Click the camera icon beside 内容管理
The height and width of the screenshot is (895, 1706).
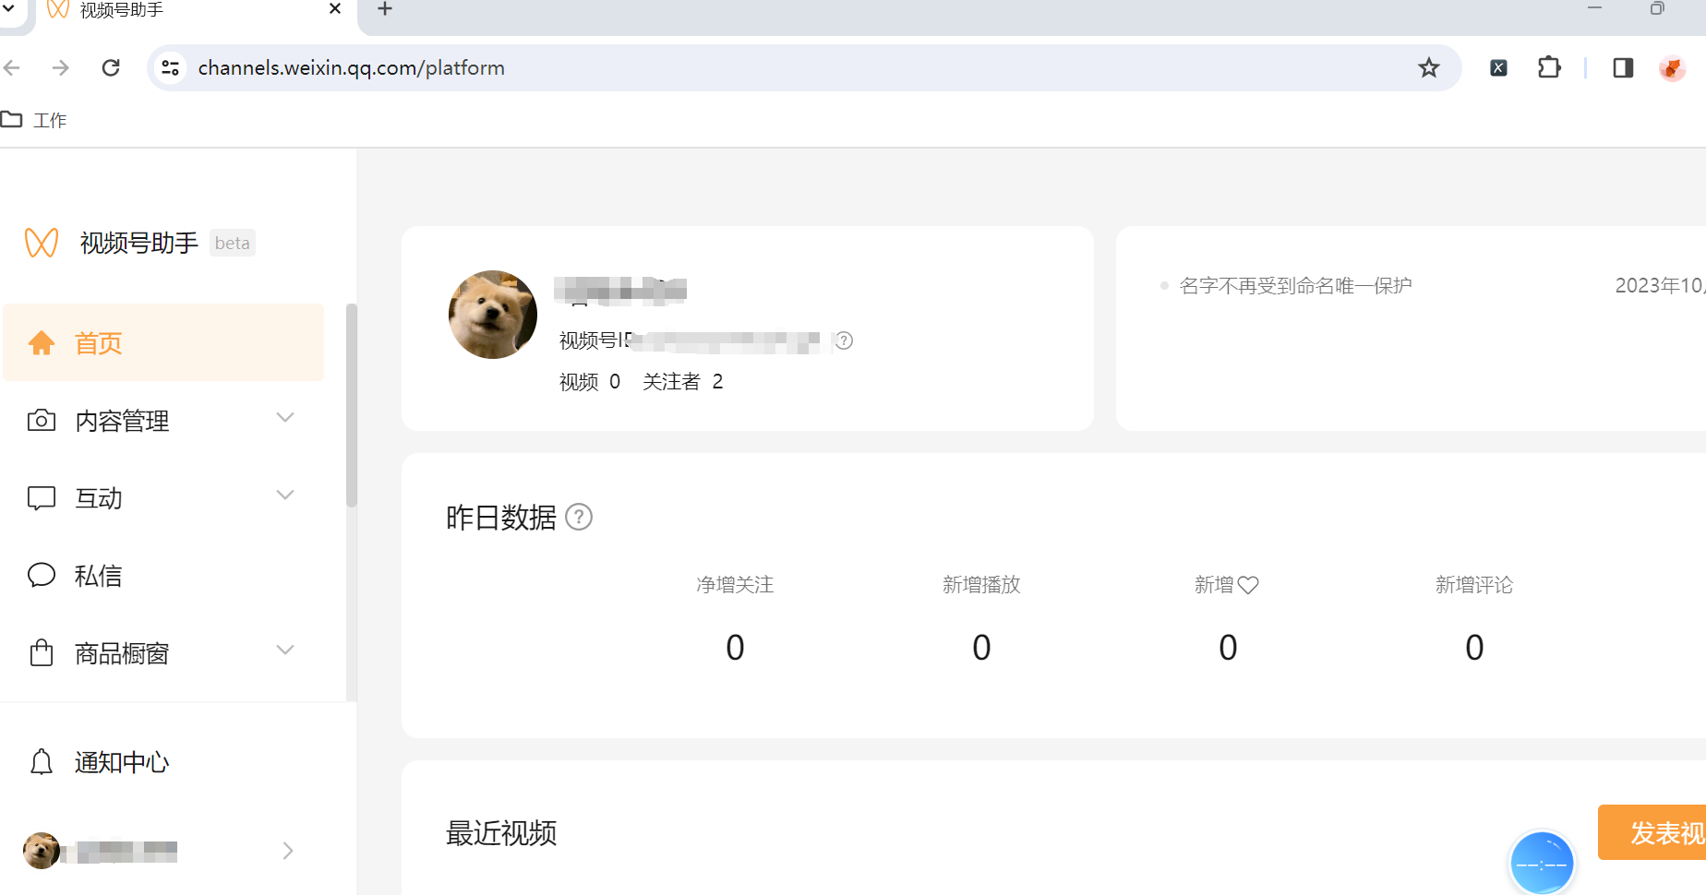tap(42, 421)
